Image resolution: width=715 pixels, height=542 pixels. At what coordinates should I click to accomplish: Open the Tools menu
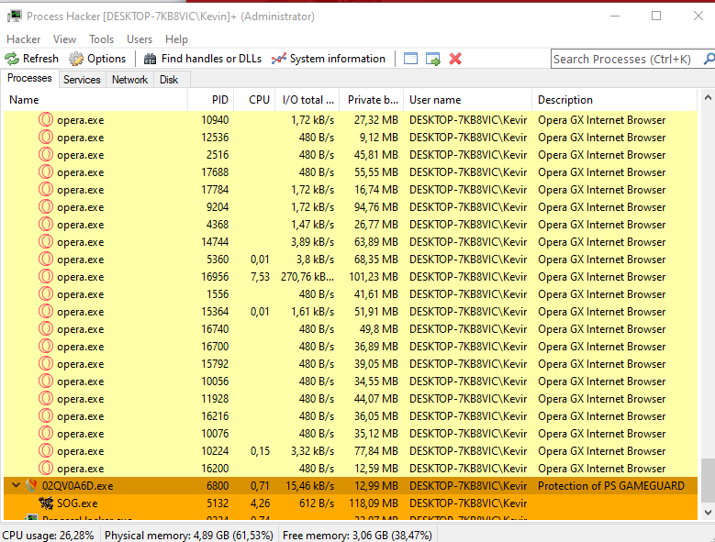click(101, 39)
